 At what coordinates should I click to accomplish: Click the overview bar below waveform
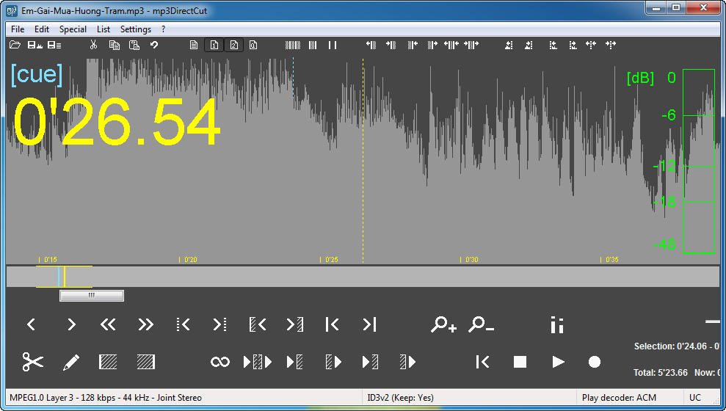pyautogui.click(x=367, y=277)
